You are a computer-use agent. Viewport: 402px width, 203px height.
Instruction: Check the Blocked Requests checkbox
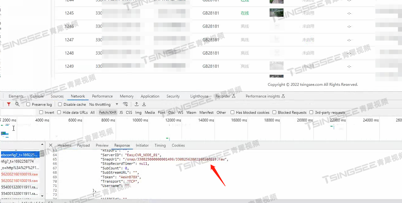tap(274, 112)
